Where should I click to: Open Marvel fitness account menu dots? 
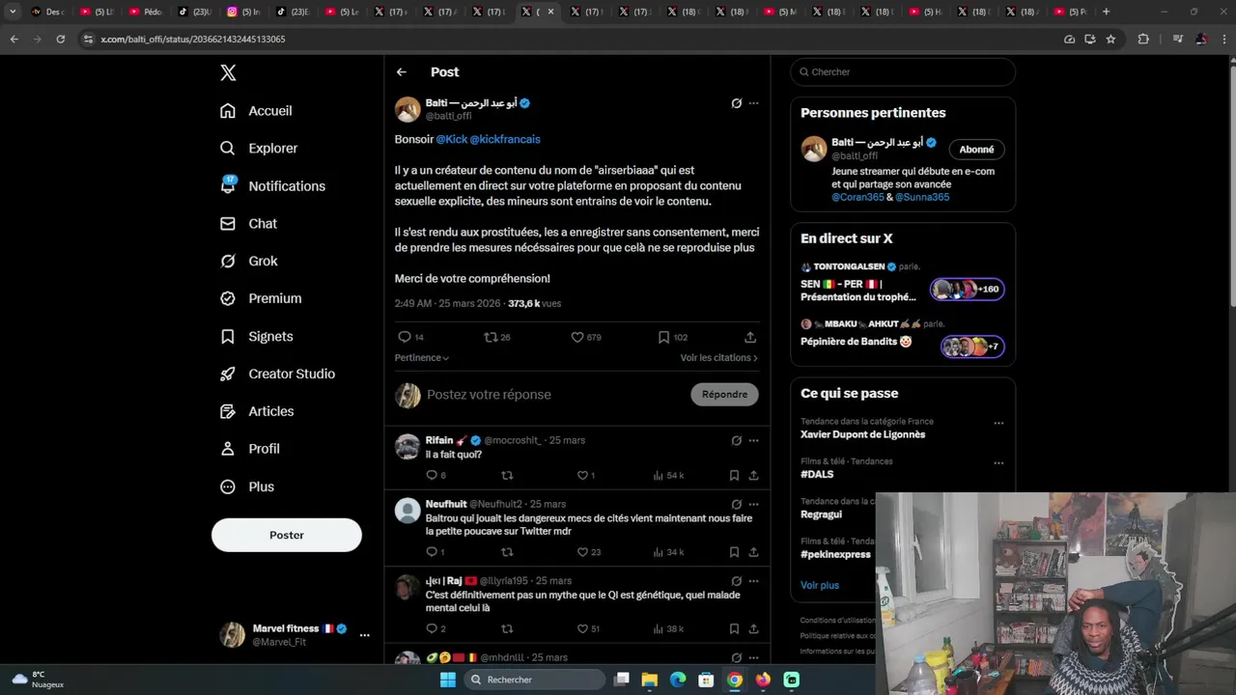[364, 635]
